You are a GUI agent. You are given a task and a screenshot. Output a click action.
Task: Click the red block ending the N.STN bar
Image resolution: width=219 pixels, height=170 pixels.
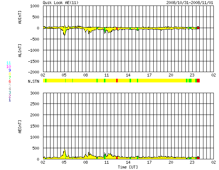coord(198,81)
